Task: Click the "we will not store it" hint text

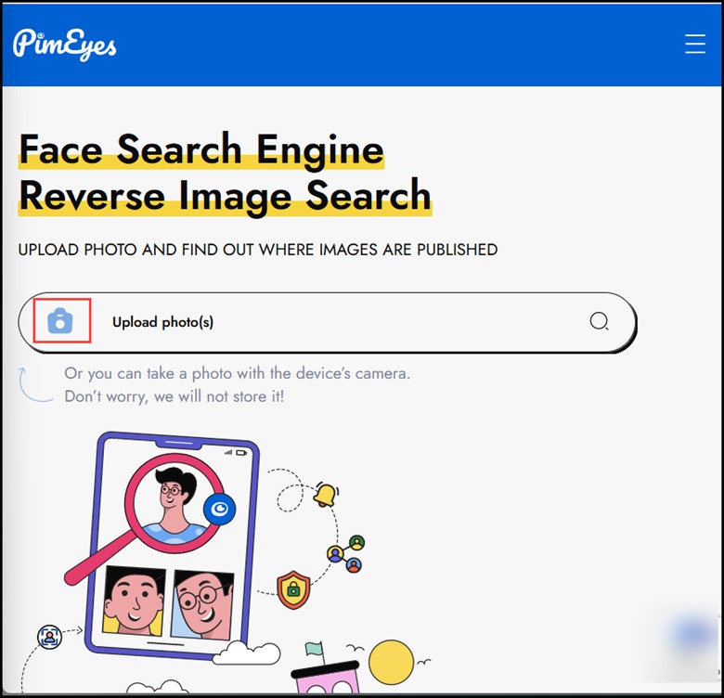Action: tap(175, 396)
